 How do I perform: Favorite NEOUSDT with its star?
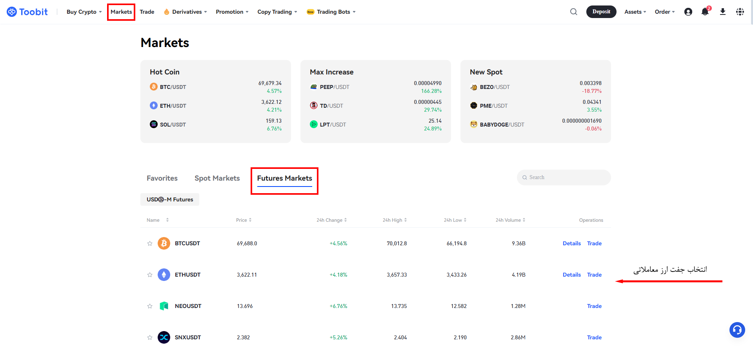tap(150, 306)
